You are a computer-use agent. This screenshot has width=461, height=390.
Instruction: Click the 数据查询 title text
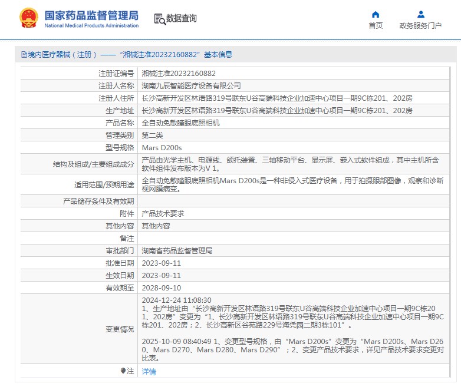click(182, 19)
